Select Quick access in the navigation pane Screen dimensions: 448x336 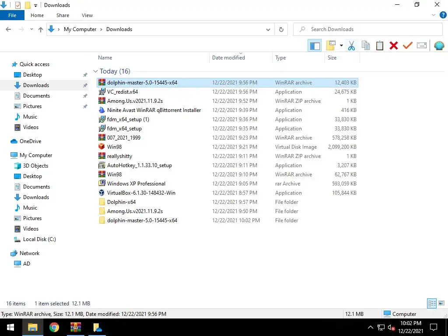point(34,64)
